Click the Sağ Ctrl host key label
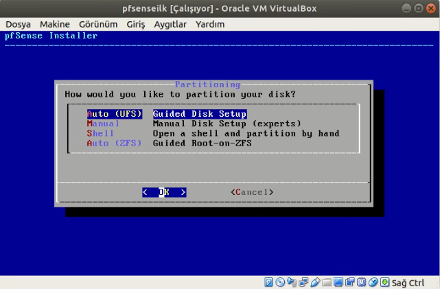440x289 pixels. click(408, 283)
